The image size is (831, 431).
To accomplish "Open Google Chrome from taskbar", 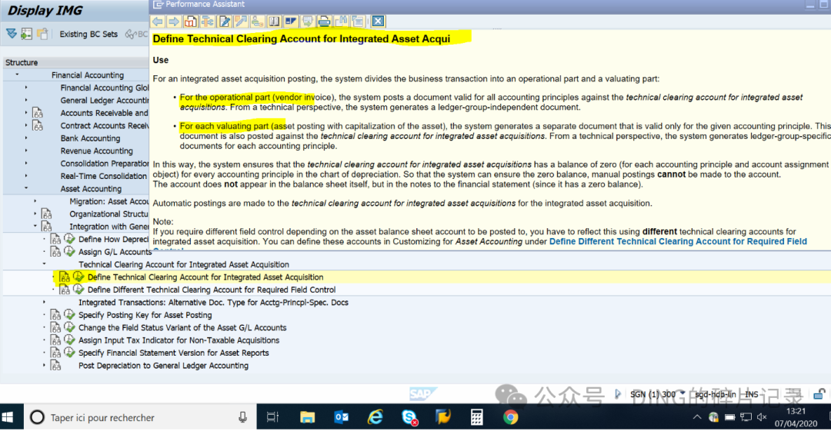I will (x=510, y=417).
